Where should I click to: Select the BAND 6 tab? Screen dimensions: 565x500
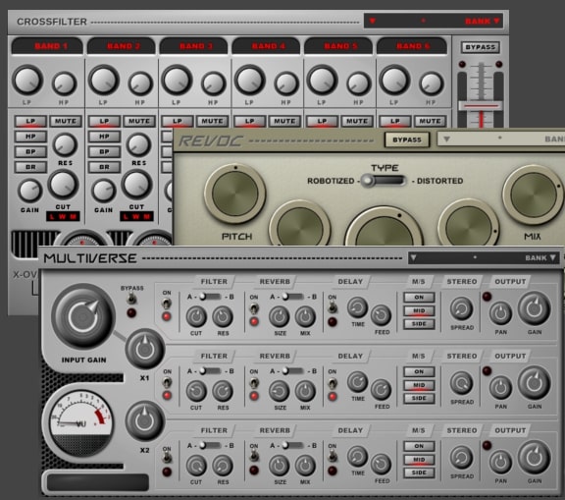(x=412, y=46)
